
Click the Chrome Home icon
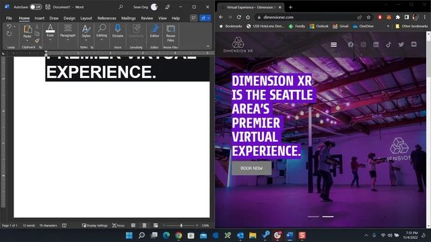(248, 17)
